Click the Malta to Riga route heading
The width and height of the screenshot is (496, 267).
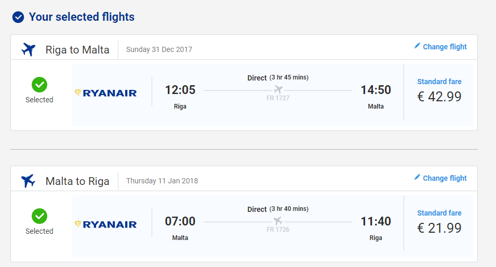tap(77, 181)
